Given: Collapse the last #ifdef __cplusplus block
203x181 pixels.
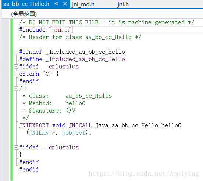Looking at the screenshot, I should point(16,148).
